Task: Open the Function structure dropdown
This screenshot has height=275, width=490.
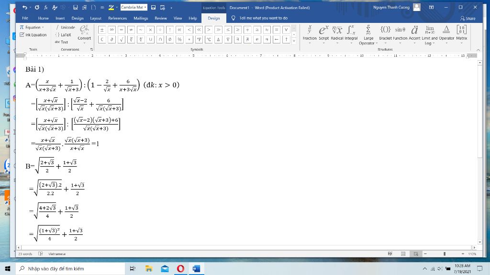Action: tap(400, 34)
